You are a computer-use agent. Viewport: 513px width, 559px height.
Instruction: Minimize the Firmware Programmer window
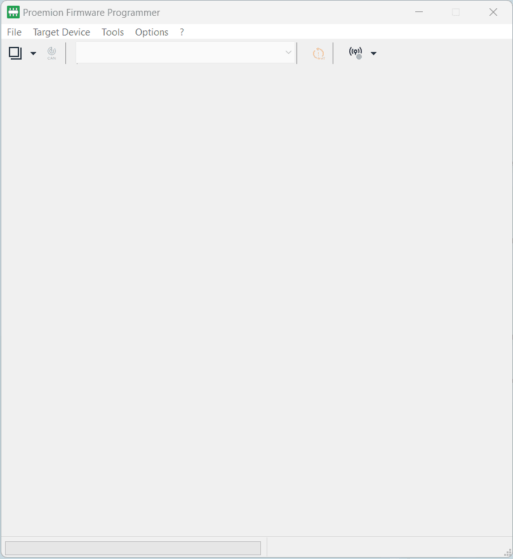pos(419,12)
